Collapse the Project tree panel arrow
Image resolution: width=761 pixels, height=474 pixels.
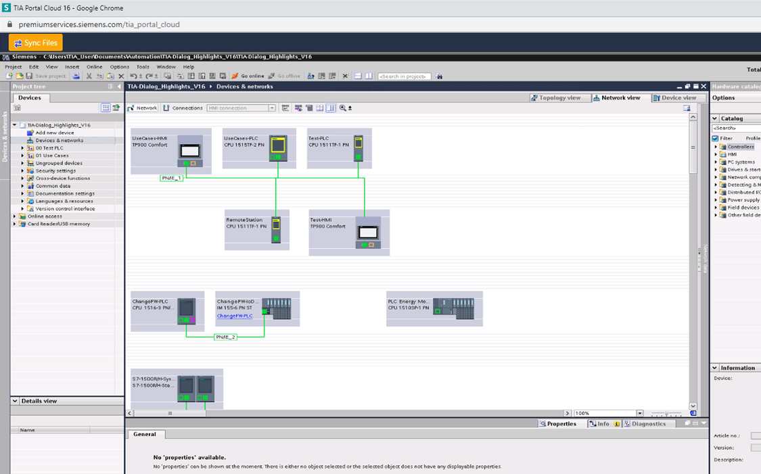pyautogui.click(x=119, y=87)
